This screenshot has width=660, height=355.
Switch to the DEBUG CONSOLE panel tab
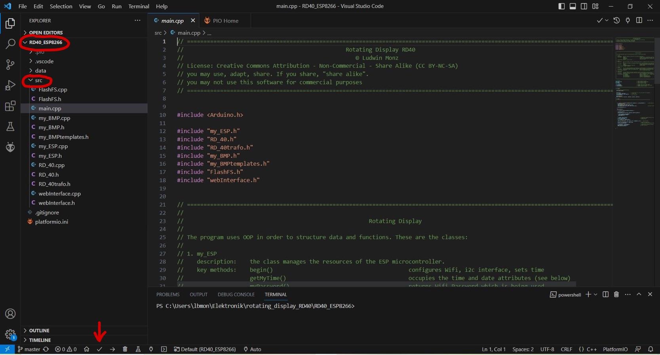(x=236, y=294)
